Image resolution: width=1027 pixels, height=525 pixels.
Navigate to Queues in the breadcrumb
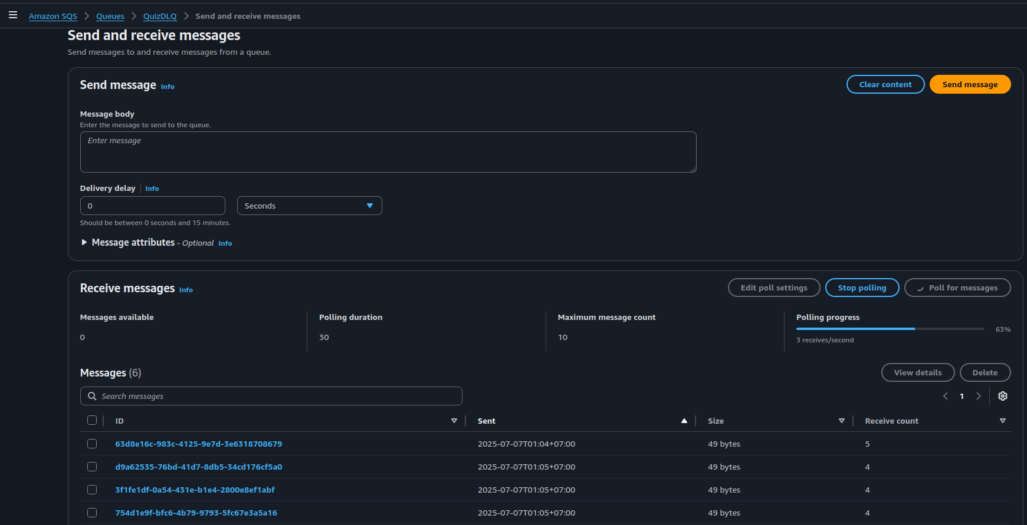click(x=110, y=16)
